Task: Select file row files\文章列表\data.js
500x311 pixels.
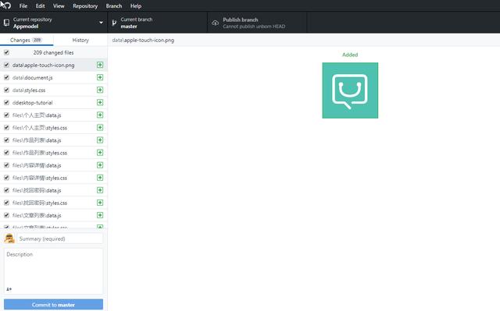Action: [54, 215]
